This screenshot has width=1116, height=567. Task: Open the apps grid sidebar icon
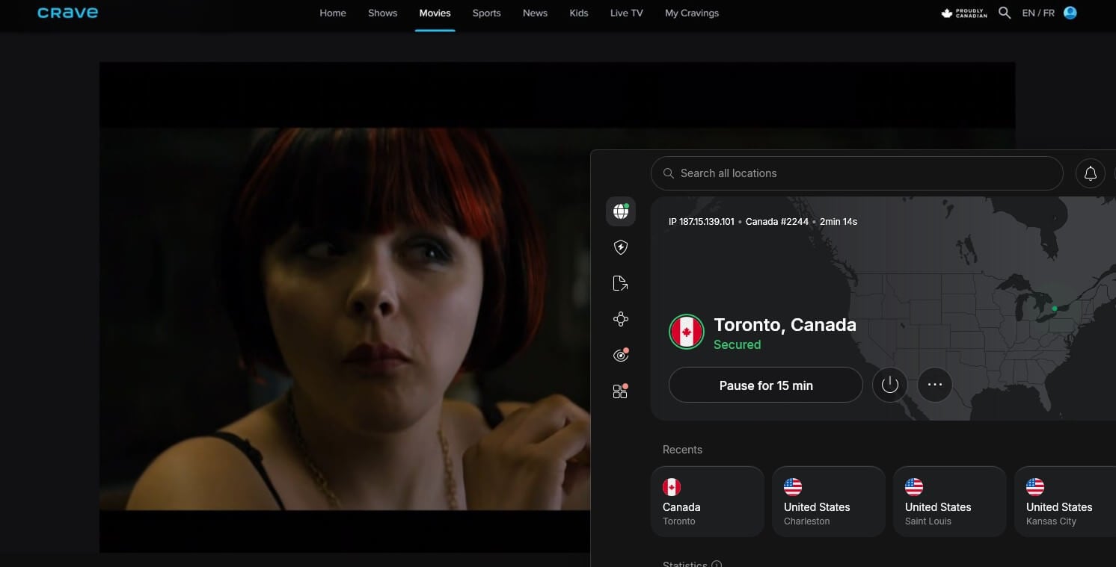[x=620, y=391]
